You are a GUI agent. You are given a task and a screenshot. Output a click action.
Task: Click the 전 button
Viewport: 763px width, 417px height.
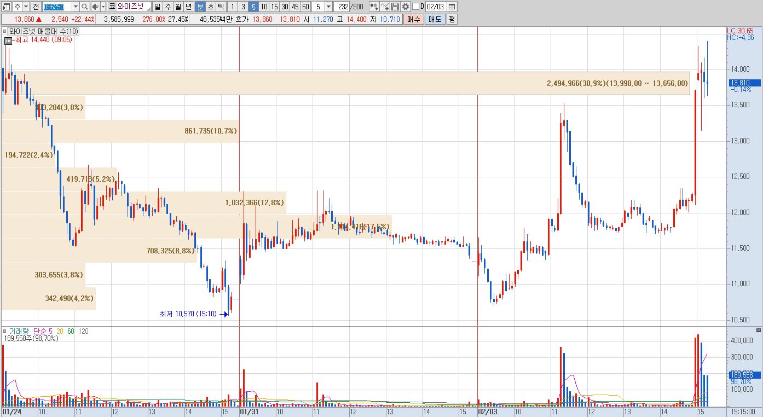(x=36, y=7)
